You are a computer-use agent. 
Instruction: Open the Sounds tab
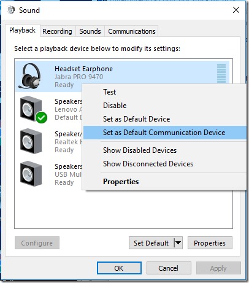pyautogui.click(x=90, y=31)
